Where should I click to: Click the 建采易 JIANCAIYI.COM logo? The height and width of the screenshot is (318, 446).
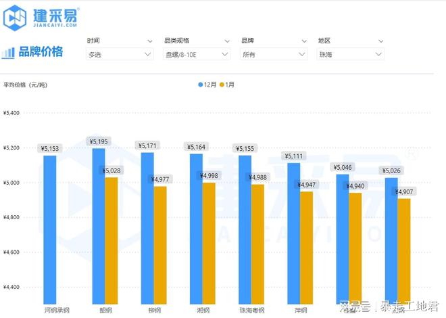[x=41, y=18]
